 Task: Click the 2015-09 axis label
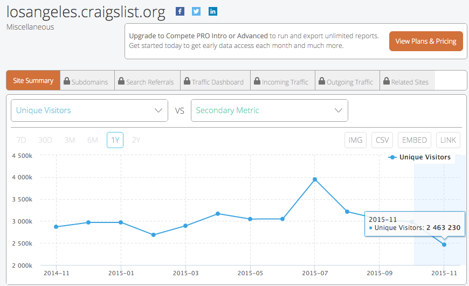tap(380, 273)
